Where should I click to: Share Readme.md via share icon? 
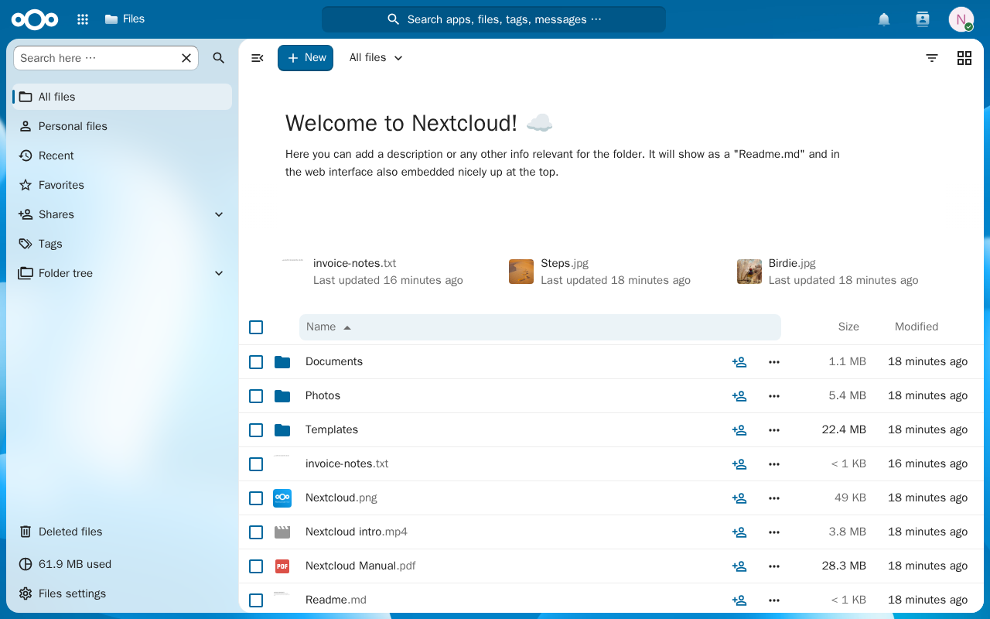tap(739, 600)
